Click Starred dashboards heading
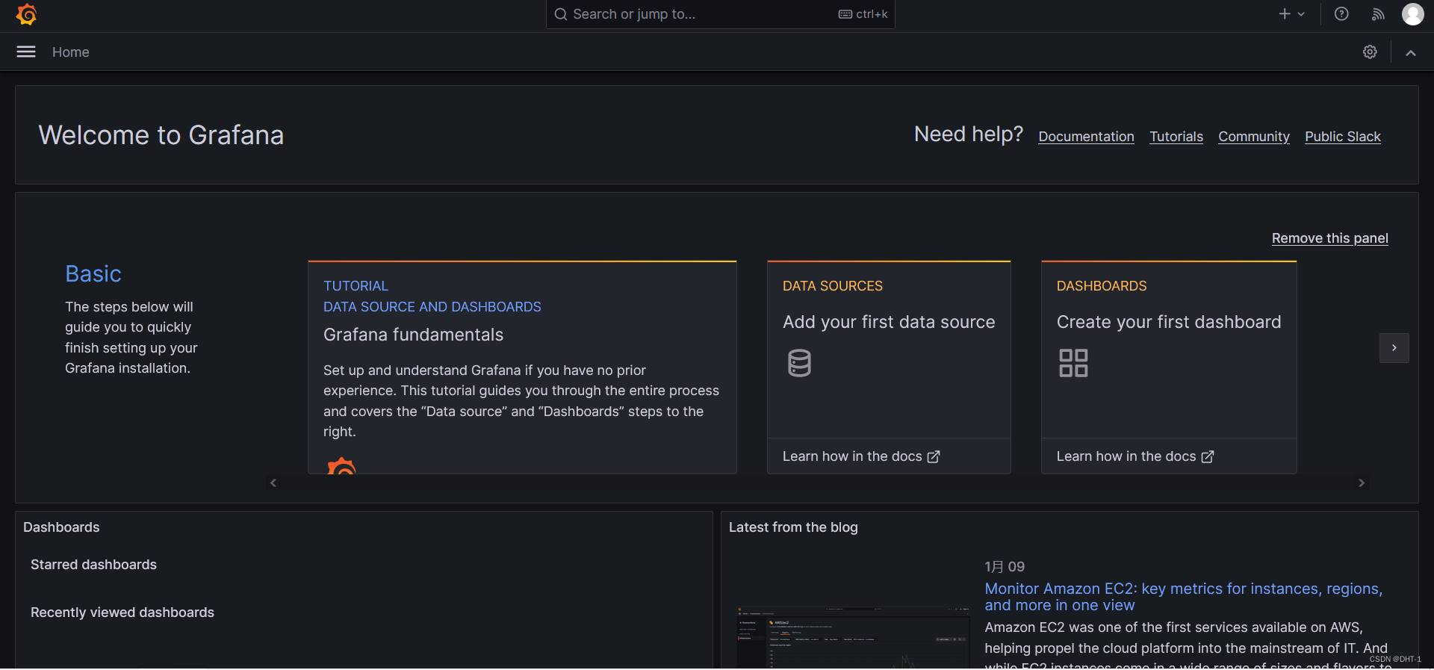The image size is (1434, 670). (93, 565)
